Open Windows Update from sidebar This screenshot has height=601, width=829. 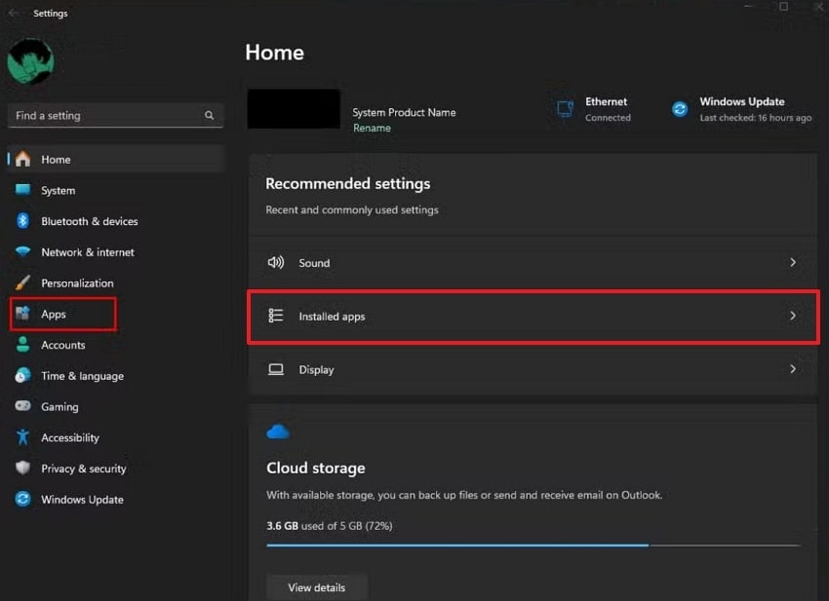pos(117,500)
